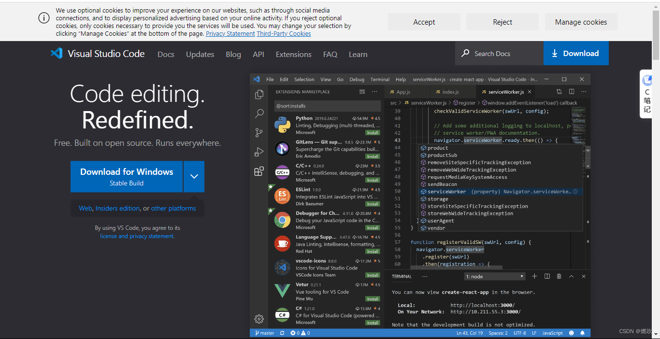Open the Docs nav item

166,54
